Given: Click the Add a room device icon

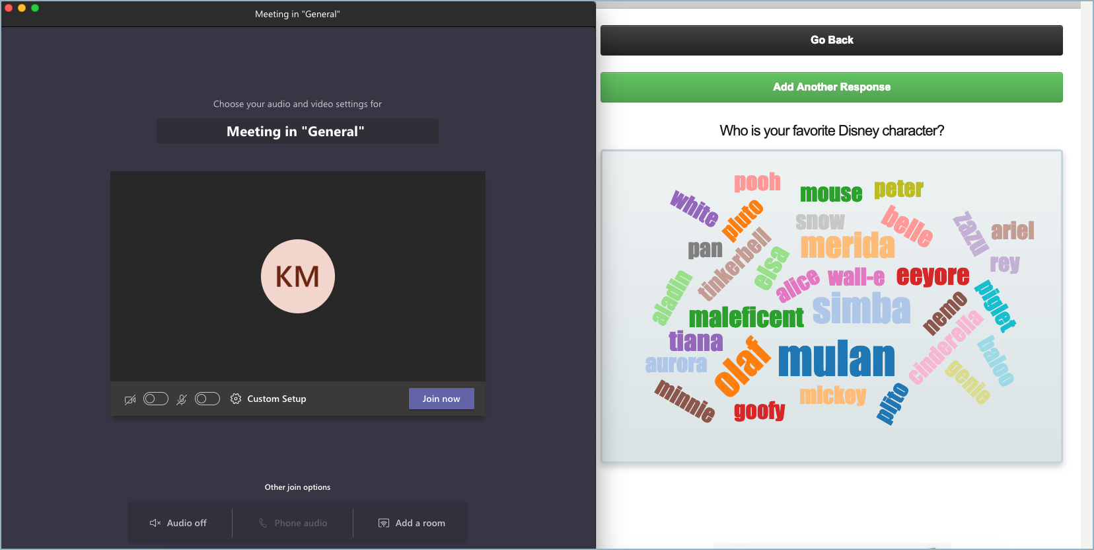Looking at the screenshot, I should pyautogui.click(x=384, y=523).
